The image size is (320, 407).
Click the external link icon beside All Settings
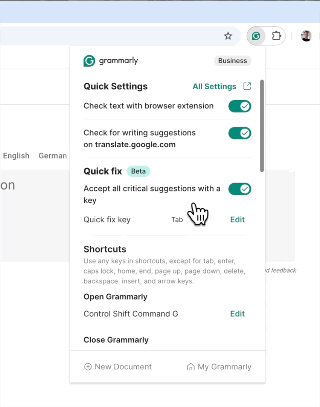pos(247,86)
